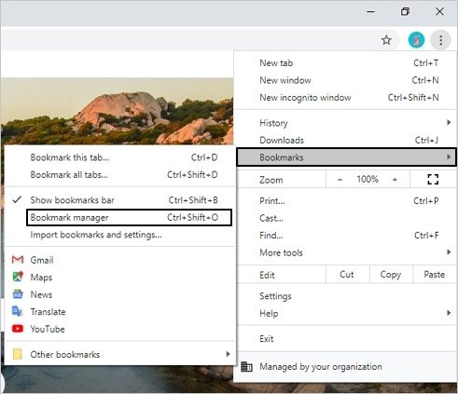Click the Paste edit button
The height and width of the screenshot is (394, 458).
click(435, 275)
